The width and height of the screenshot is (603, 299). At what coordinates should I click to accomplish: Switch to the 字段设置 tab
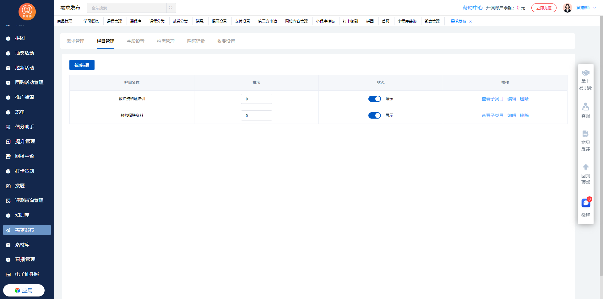click(x=136, y=41)
